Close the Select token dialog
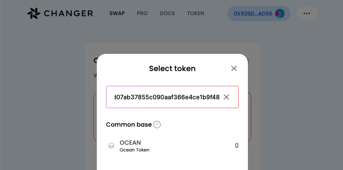This screenshot has height=170, width=343. pyautogui.click(x=234, y=69)
